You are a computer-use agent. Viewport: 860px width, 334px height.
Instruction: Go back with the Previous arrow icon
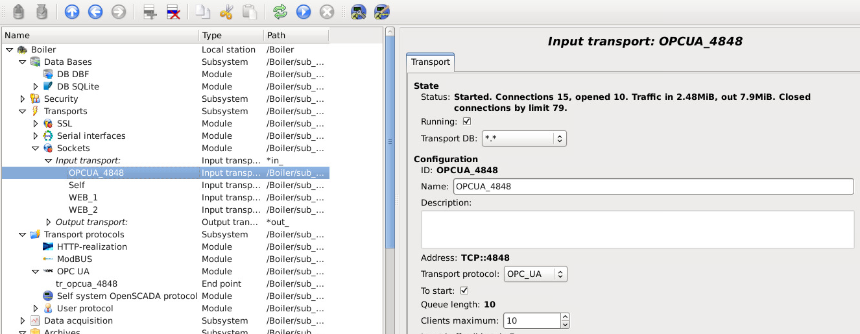pyautogui.click(x=95, y=12)
